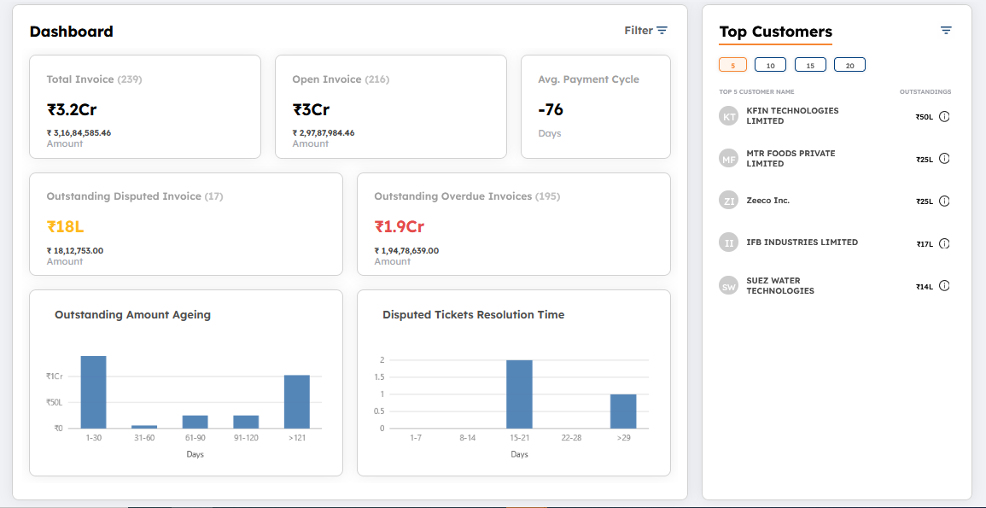The height and width of the screenshot is (508, 986).
Task: Click the info icon for IFB Industries
Action: 944,243
